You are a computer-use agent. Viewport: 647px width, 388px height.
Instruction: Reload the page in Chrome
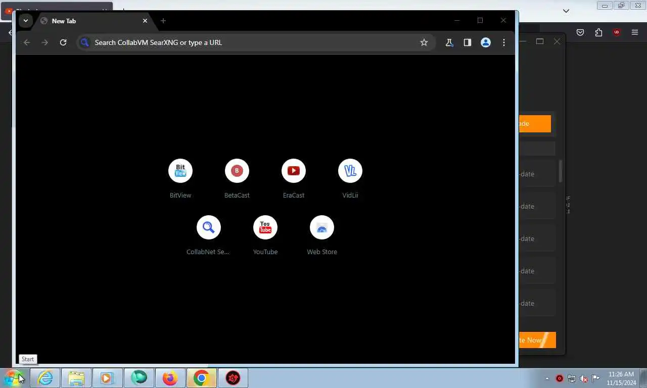63,42
